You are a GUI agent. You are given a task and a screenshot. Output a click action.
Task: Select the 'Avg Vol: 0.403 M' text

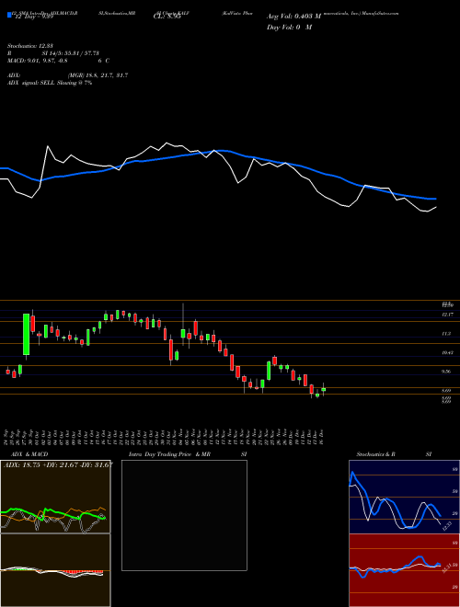pyautogui.click(x=293, y=17)
